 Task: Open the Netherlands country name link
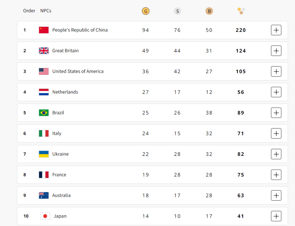click(x=65, y=92)
